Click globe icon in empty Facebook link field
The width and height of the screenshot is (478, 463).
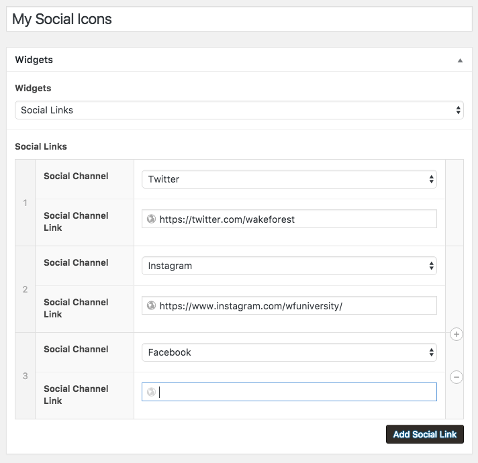(x=151, y=392)
